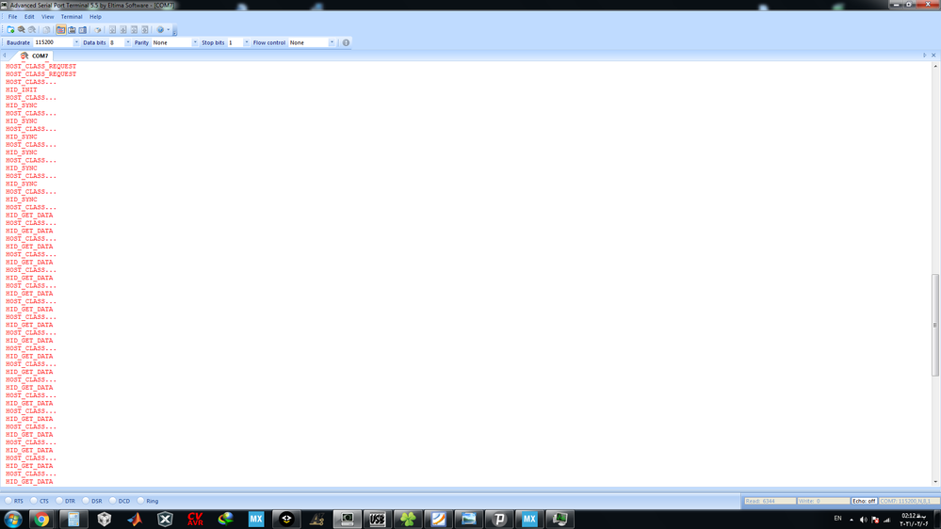Open the Terminal menu
Image resolution: width=941 pixels, height=529 pixels.
(72, 17)
